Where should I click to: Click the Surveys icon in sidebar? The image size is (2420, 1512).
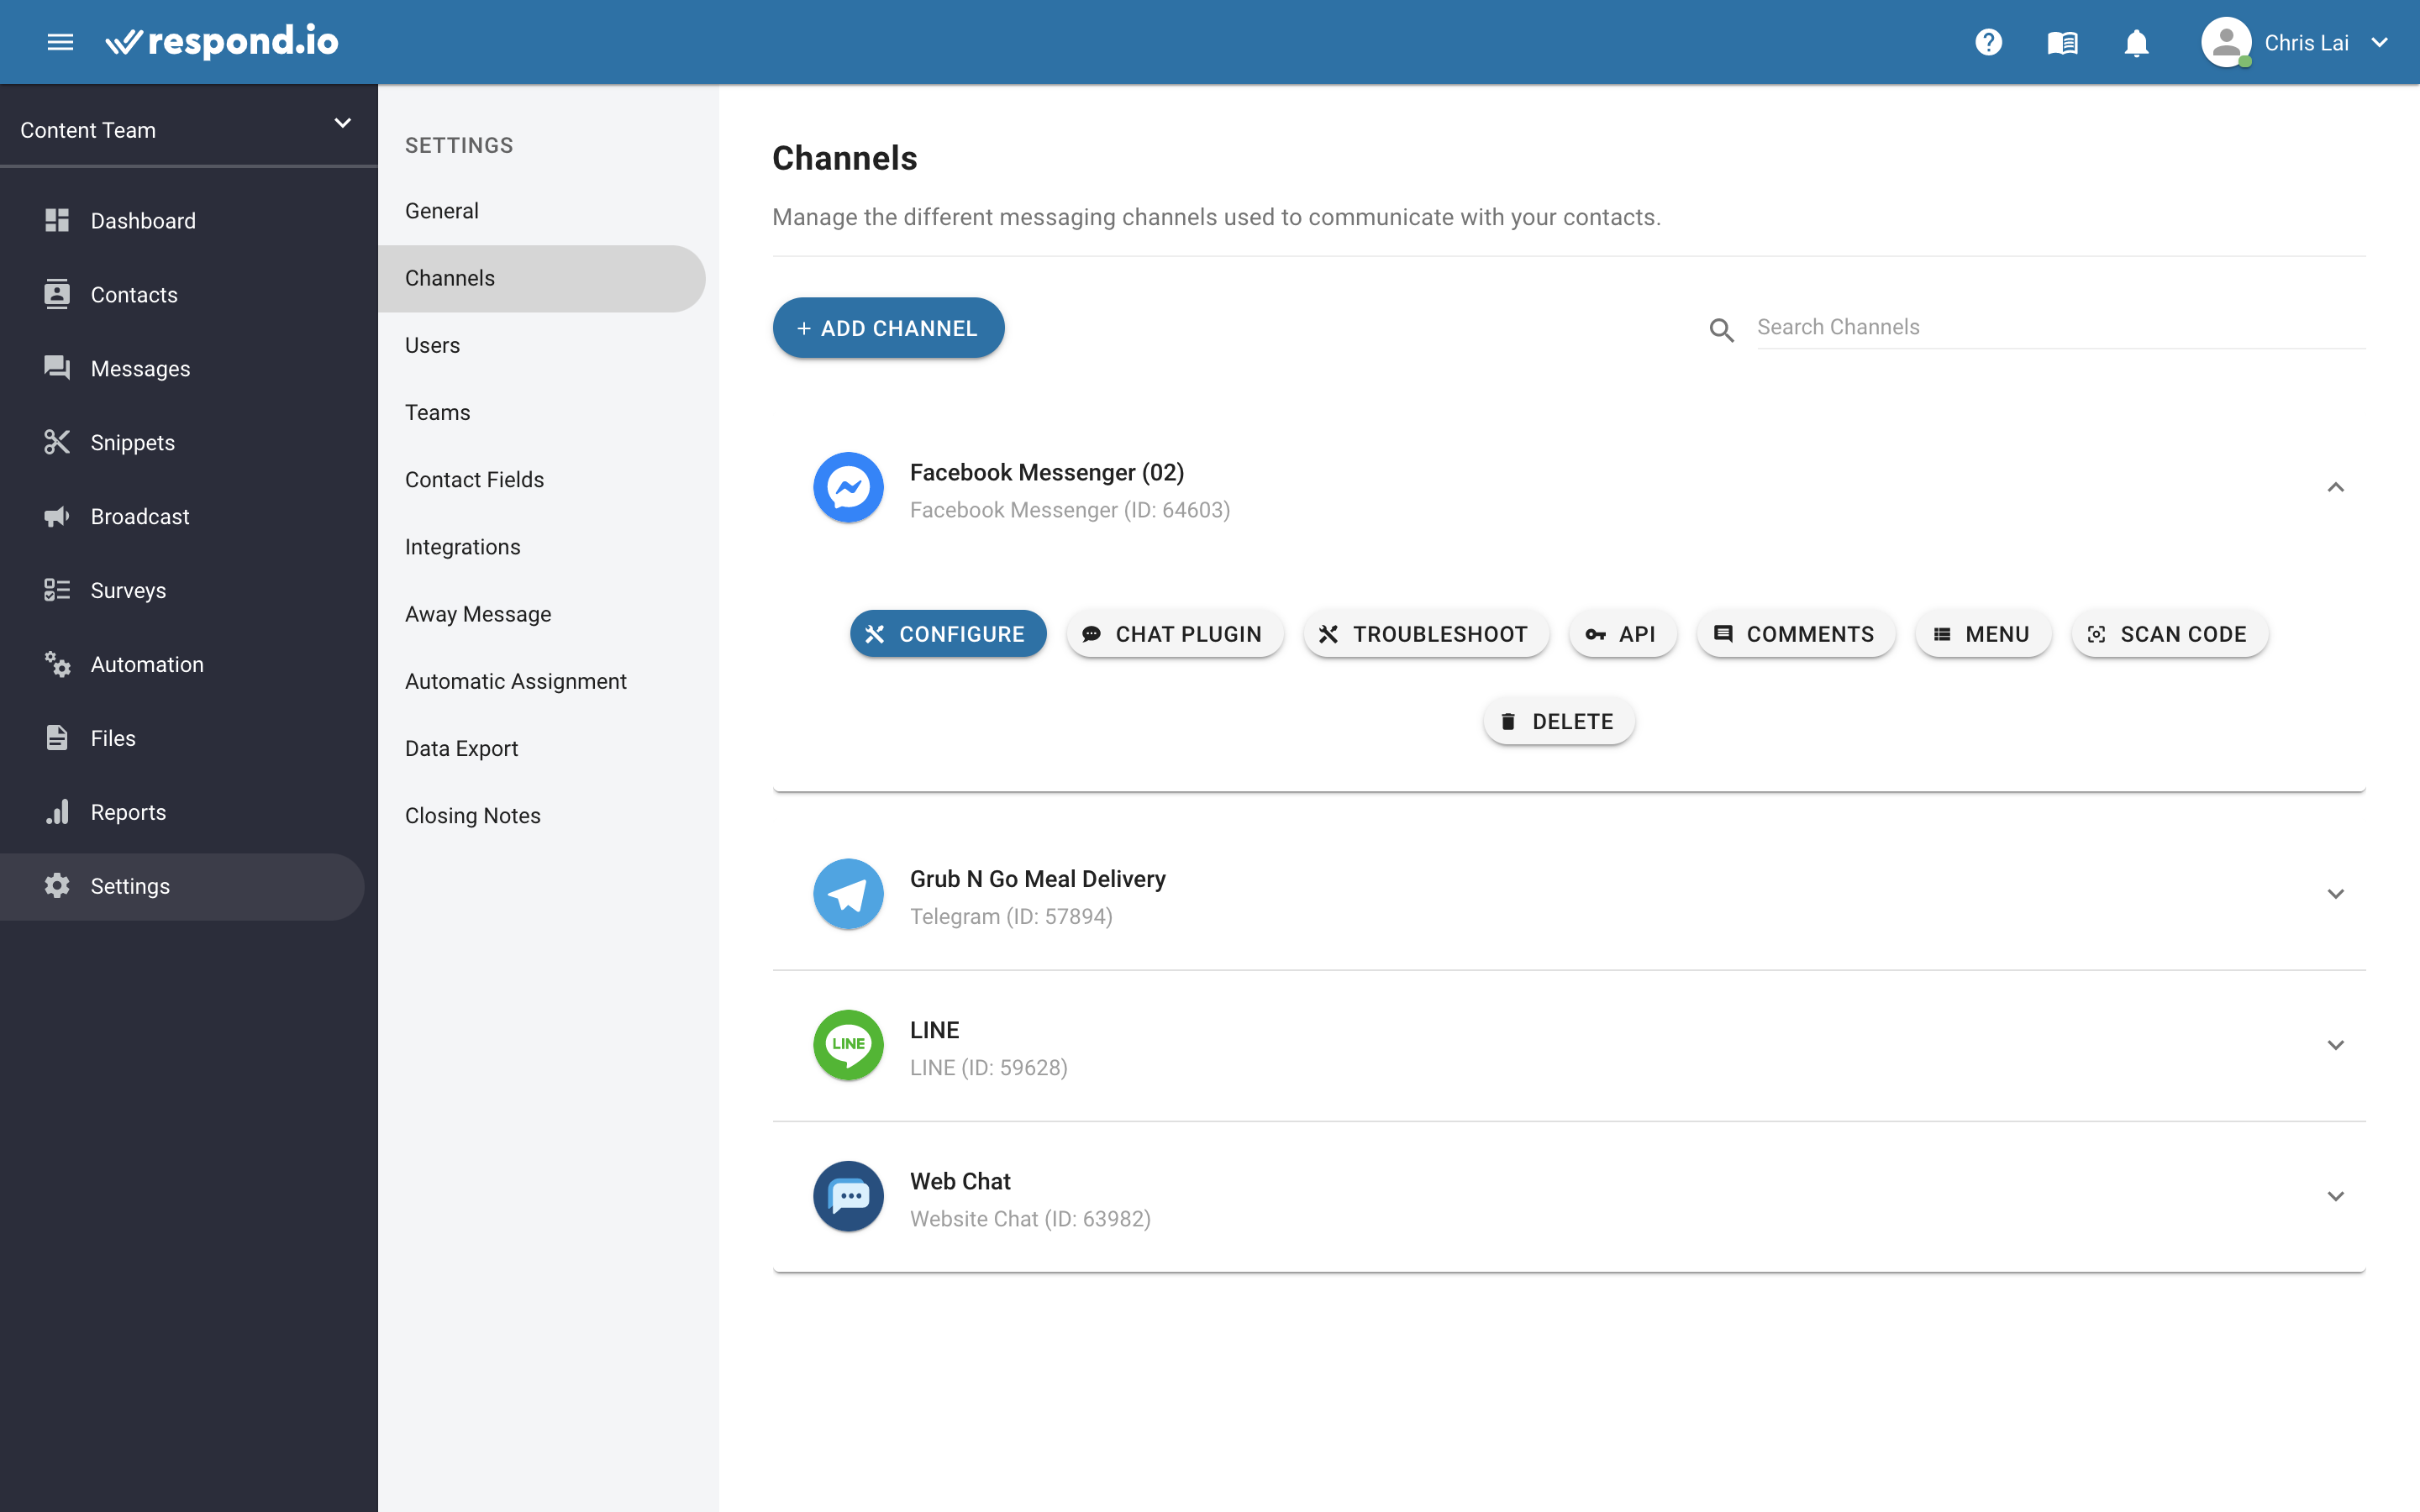pos(55,589)
